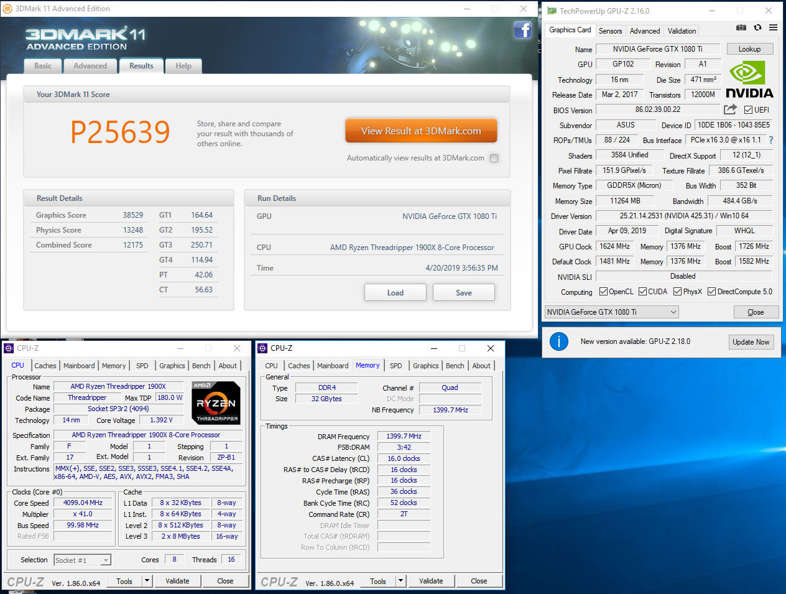
Task: Take a screenshot with GPU-Z camera icon
Action: click(x=741, y=27)
